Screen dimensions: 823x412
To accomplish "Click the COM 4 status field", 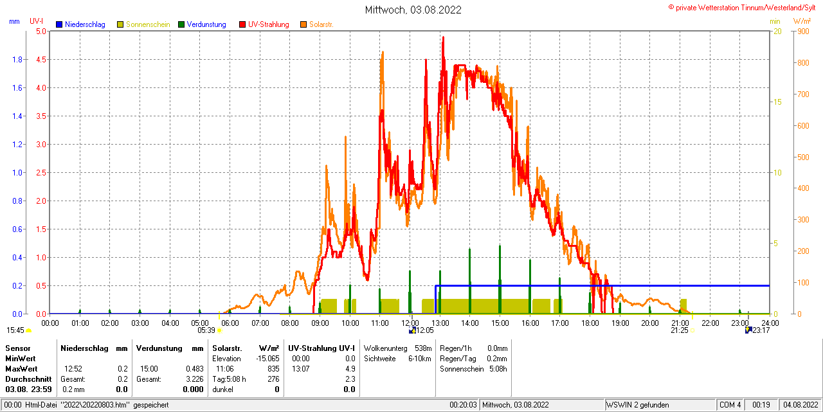I will pyautogui.click(x=730, y=405).
